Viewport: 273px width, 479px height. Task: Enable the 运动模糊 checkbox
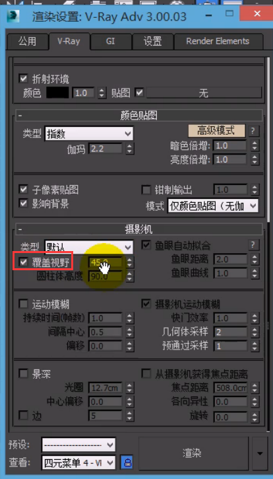tap(24, 304)
